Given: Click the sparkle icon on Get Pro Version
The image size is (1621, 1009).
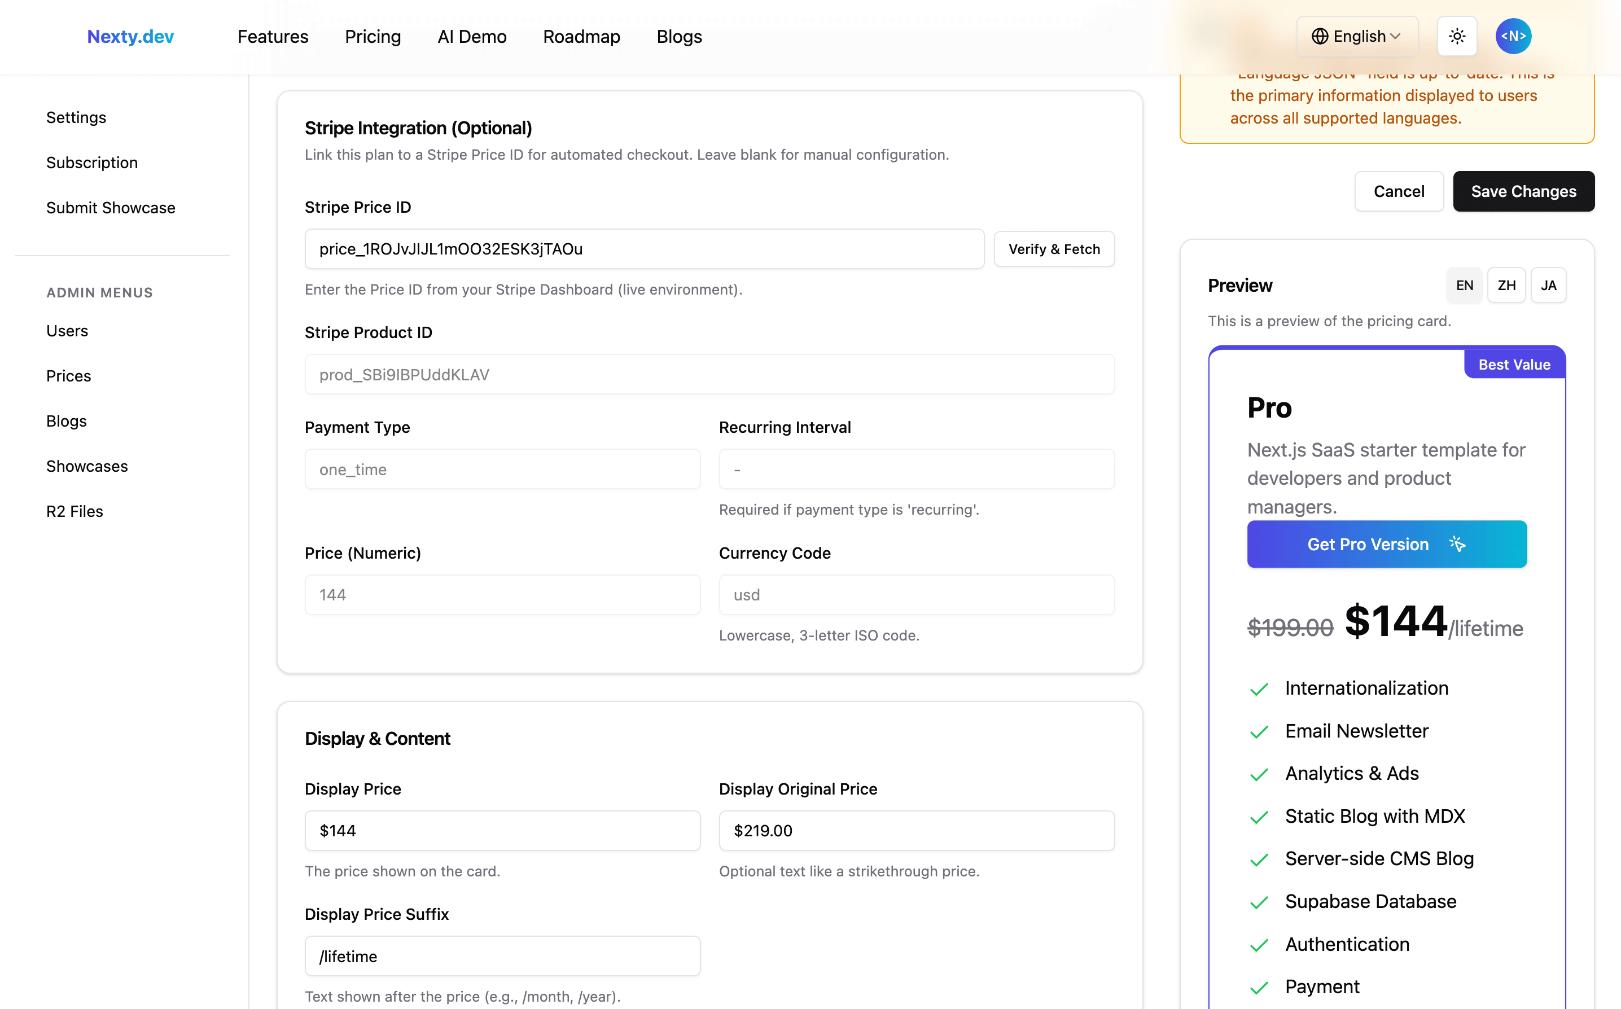Looking at the screenshot, I should pos(1457,544).
